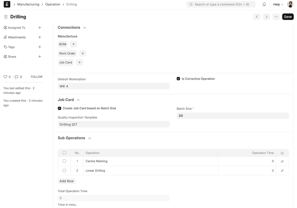The height and width of the screenshot is (208, 297).
Task: Add an attachment using the plus icon
Action: pos(40,37)
